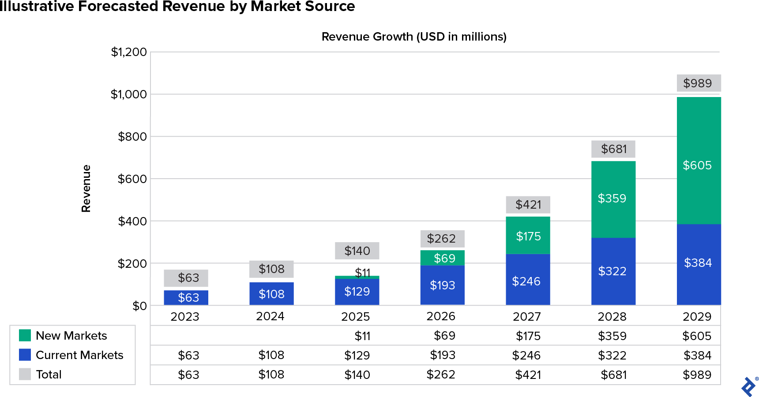The image size is (759, 397).
Task: Click the 2024 column header in table
Action: (270, 316)
